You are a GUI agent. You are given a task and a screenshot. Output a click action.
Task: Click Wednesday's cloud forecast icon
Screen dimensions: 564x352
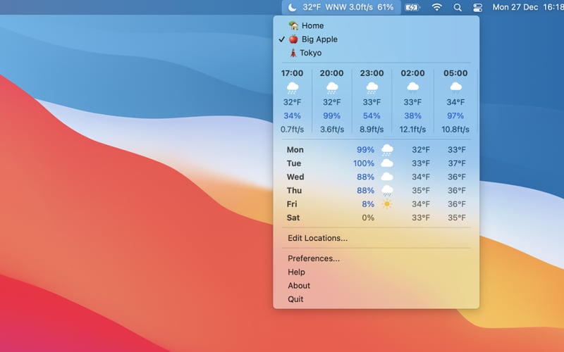coord(387,177)
